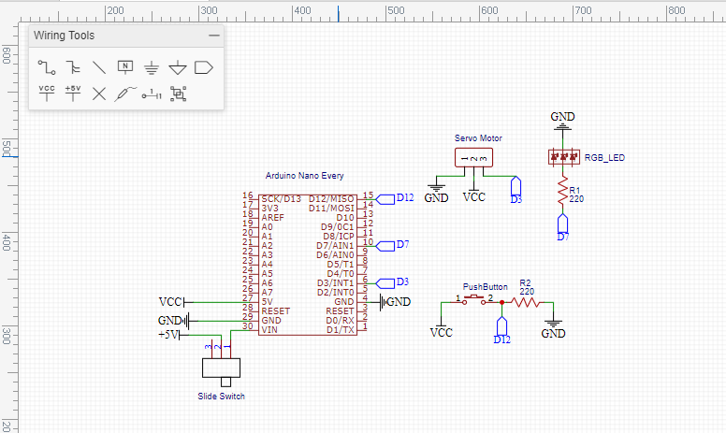Place a VCC net flag from Wiring Tools
This screenshot has height=433, width=726.
(47, 94)
